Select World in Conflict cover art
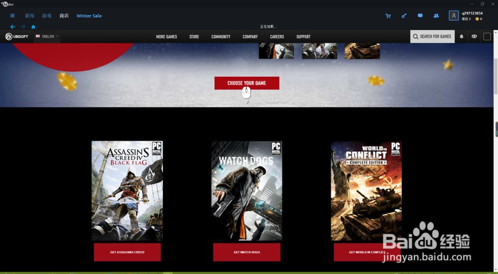Viewport: 498px width, 274px height. tap(366, 190)
